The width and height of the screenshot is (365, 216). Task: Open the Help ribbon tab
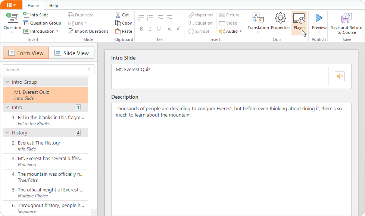[x=54, y=6]
